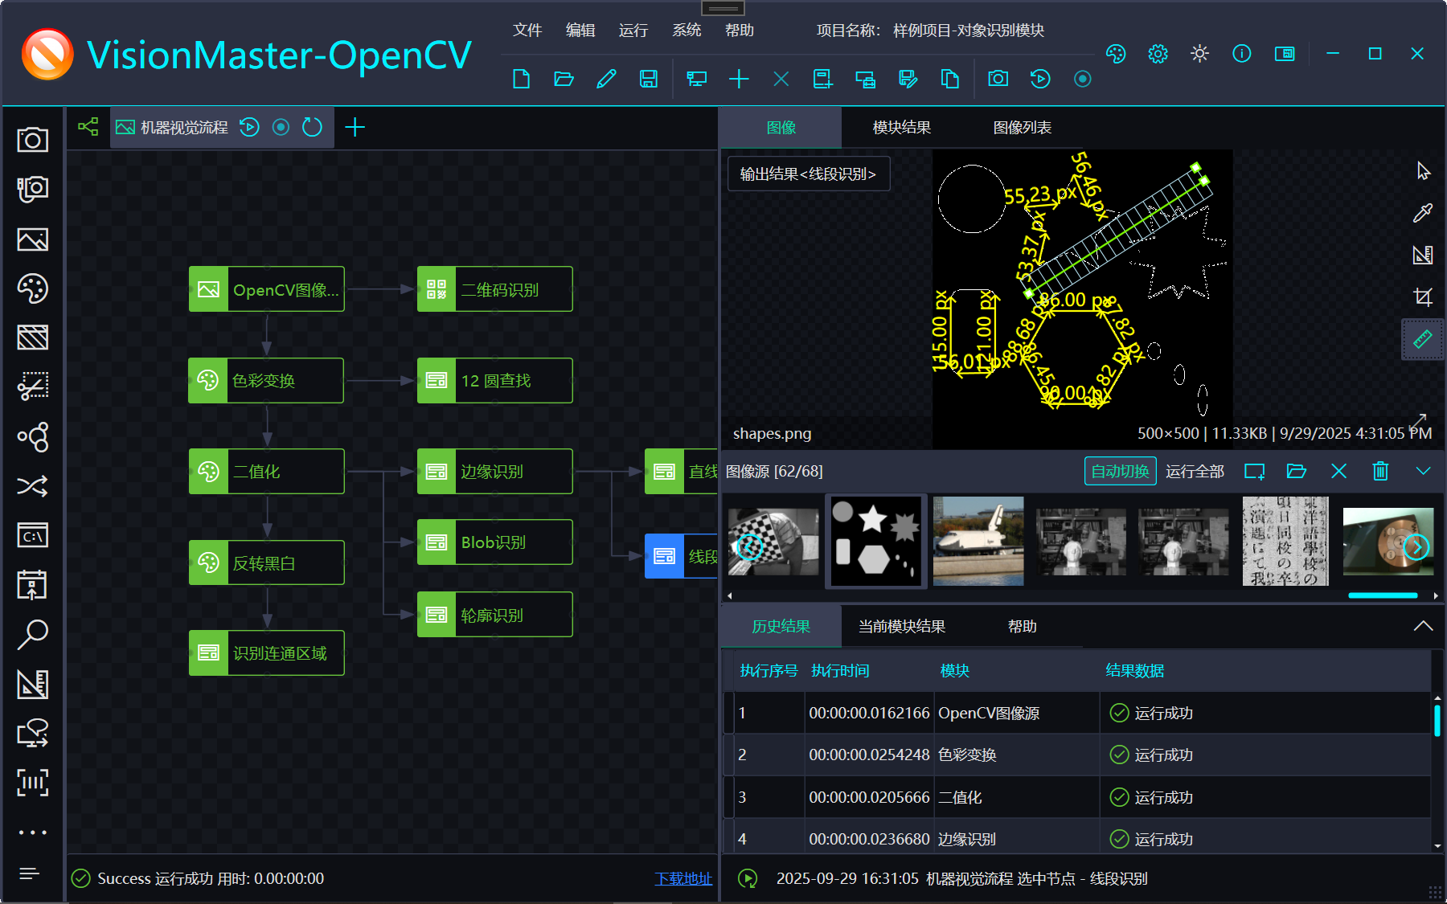Select the camera tool in left sidebar
Screen dimensions: 1447x904
[x=32, y=140]
